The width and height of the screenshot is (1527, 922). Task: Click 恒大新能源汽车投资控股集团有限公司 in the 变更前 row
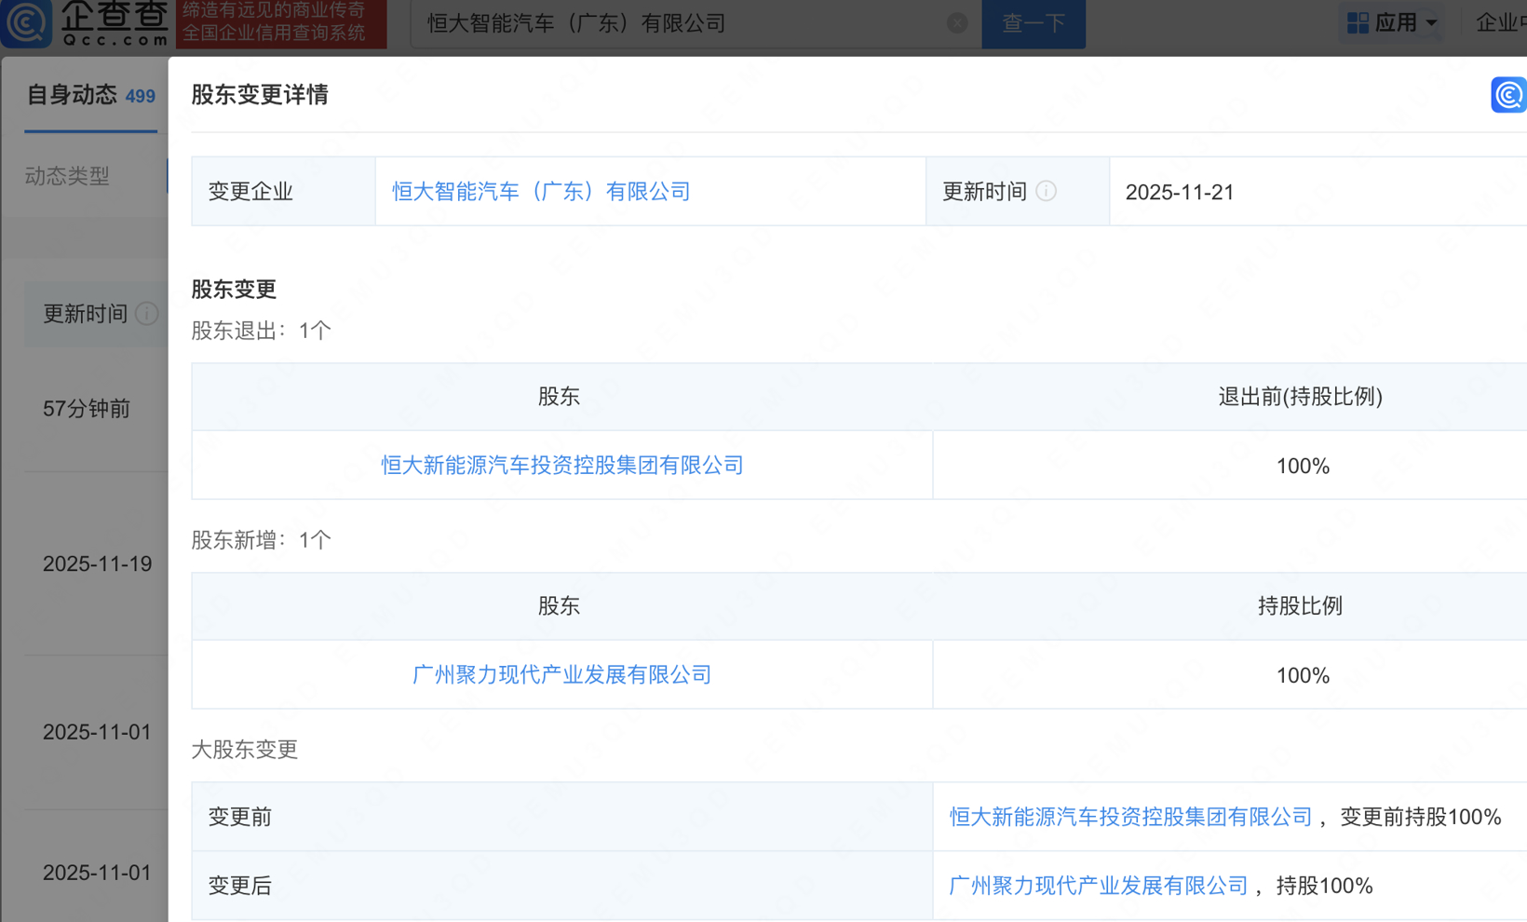[1129, 816]
